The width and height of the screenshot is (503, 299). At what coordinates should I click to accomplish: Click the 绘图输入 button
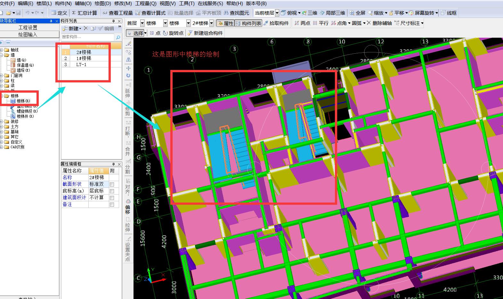(x=28, y=34)
